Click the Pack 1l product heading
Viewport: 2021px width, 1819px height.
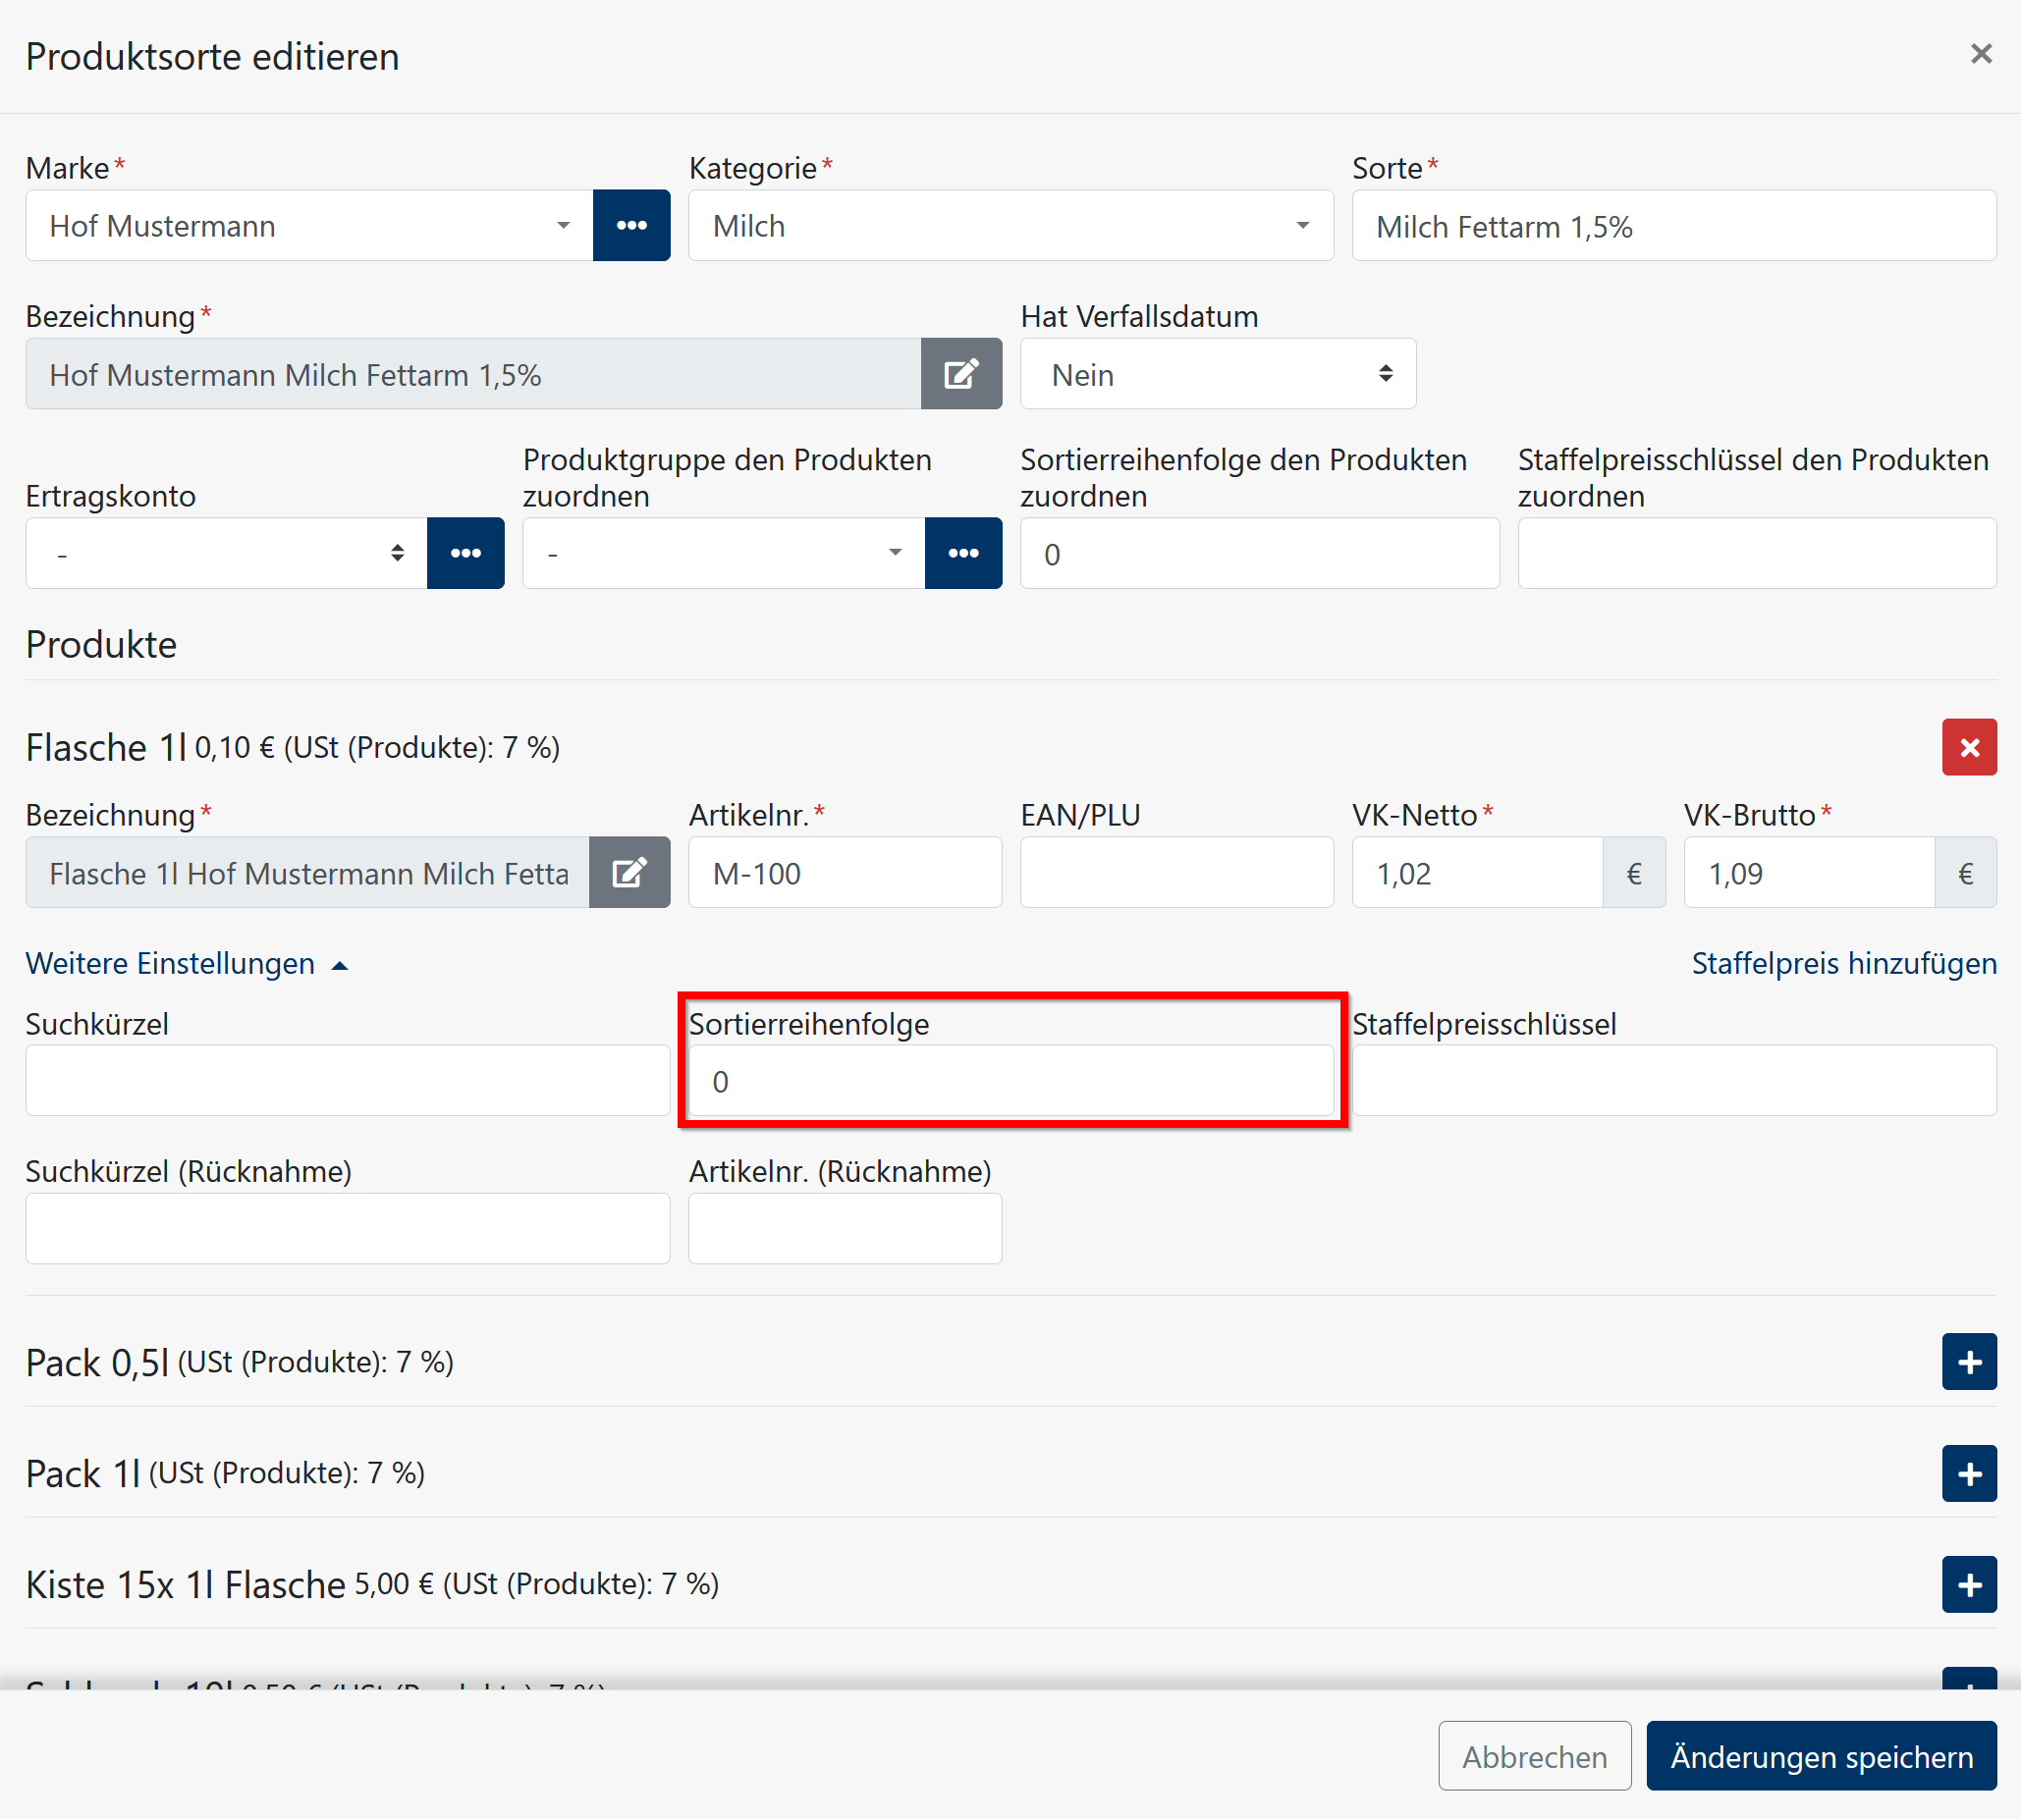pos(83,1473)
